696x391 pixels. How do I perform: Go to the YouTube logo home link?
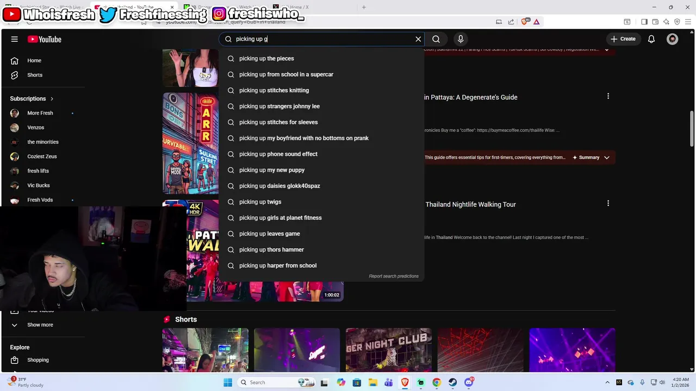pyautogui.click(x=45, y=39)
